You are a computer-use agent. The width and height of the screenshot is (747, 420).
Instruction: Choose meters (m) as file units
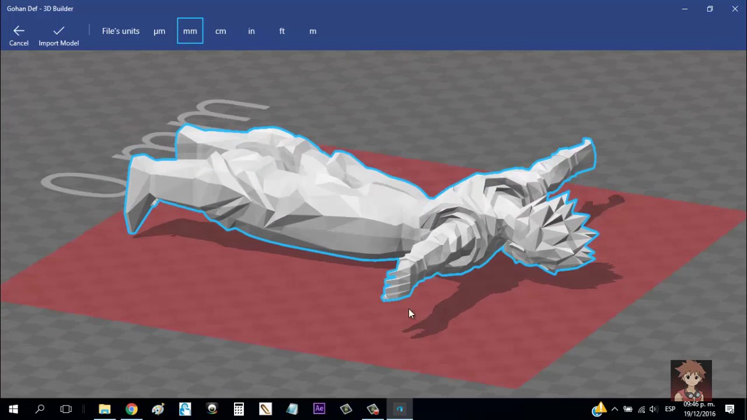[313, 31]
